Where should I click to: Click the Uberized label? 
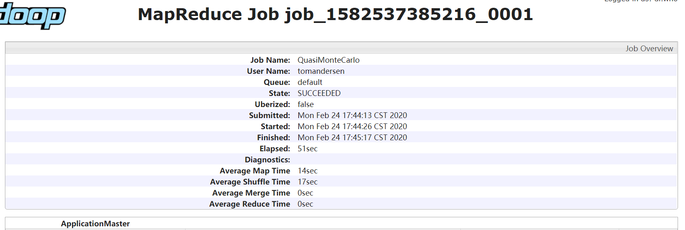coord(272,104)
